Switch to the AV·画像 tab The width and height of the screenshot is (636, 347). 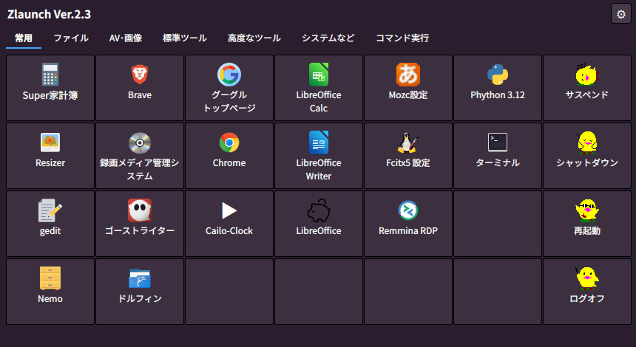126,38
